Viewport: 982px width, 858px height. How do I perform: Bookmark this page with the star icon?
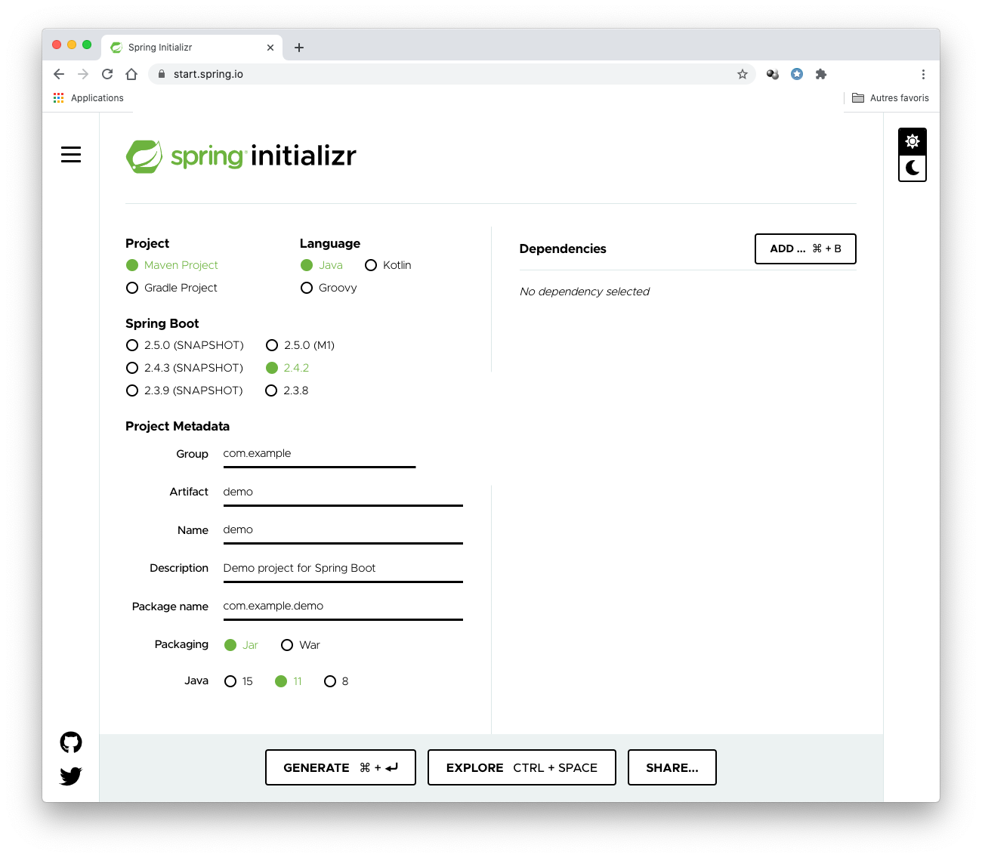click(x=743, y=74)
